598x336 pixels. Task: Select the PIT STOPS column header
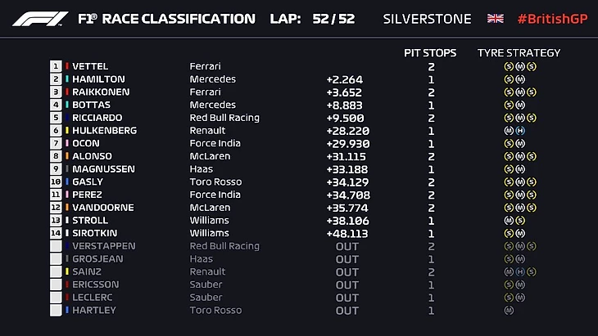[x=430, y=52]
